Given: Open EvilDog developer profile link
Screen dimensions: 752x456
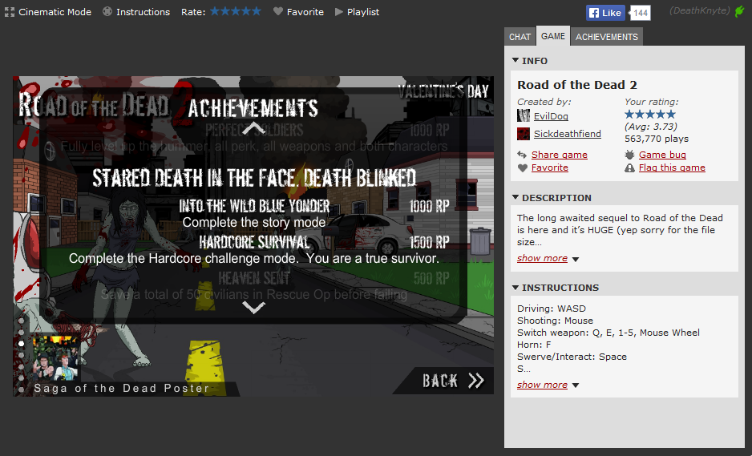Looking at the screenshot, I should point(551,116).
